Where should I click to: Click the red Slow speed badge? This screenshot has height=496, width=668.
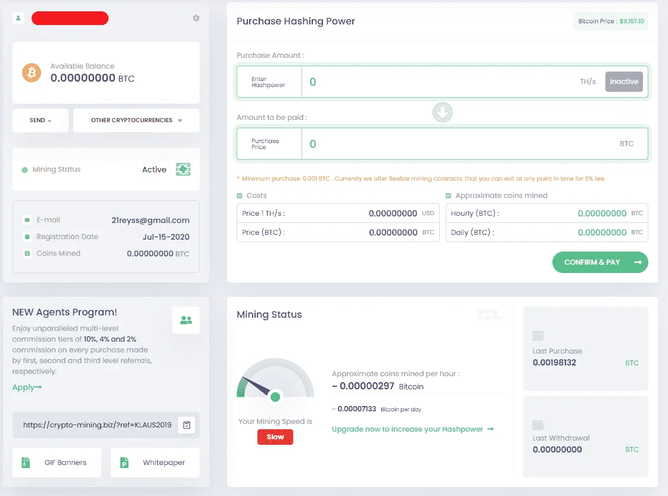tap(275, 437)
